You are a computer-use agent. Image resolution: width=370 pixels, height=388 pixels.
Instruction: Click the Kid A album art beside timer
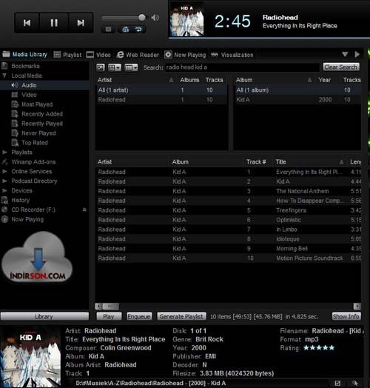pyautogui.click(x=186, y=19)
